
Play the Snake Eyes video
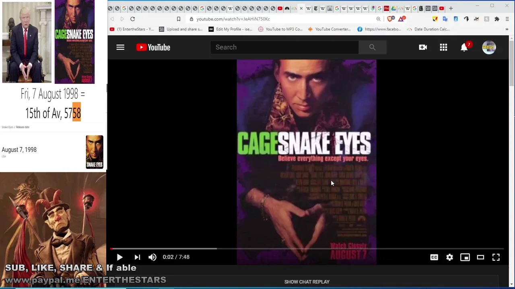point(119,257)
